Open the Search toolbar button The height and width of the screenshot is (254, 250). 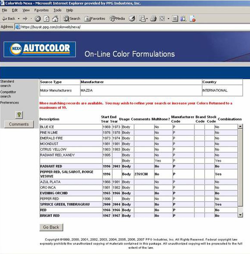click(72, 19)
